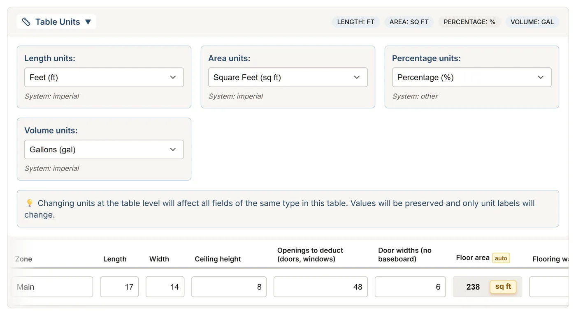Click the ruler icon beside Table Units
Viewport: 576px width, 315px height.
pos(26,22)
